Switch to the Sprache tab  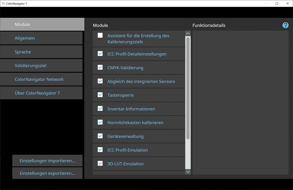(x=41, y=52)
